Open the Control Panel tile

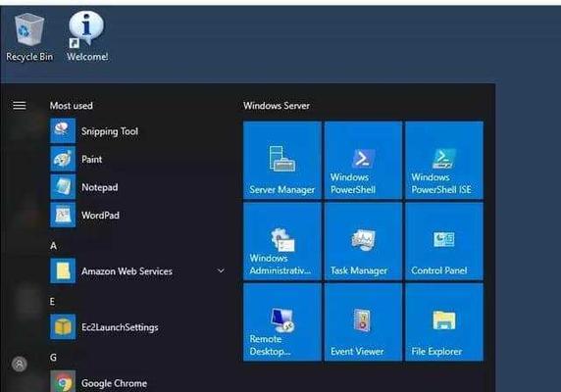click(x=444, y=241)
